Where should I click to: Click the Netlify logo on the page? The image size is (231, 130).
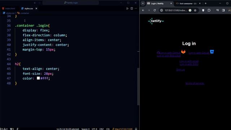(x=156, y=21)
